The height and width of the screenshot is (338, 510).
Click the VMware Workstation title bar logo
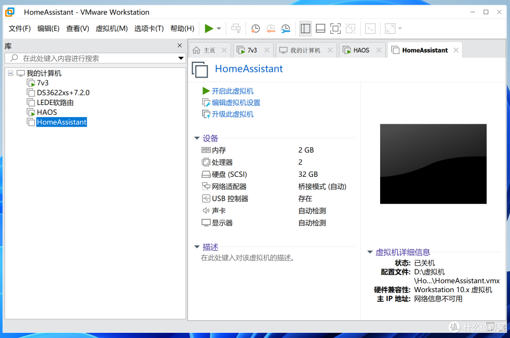(10, 12)
